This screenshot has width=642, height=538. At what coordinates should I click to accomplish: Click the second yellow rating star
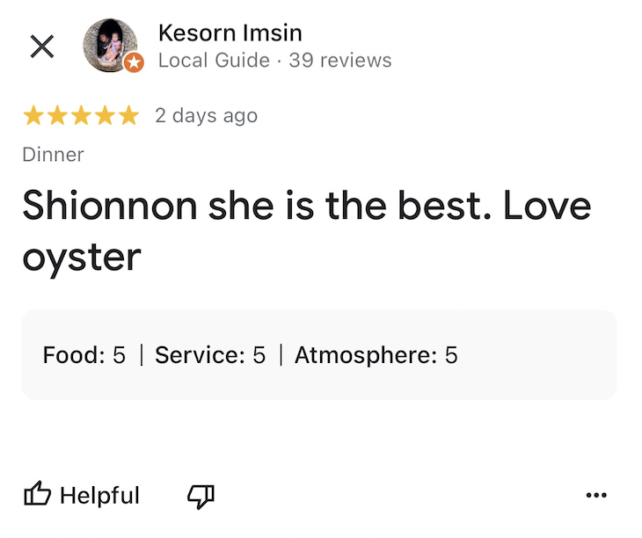[57, 116]
